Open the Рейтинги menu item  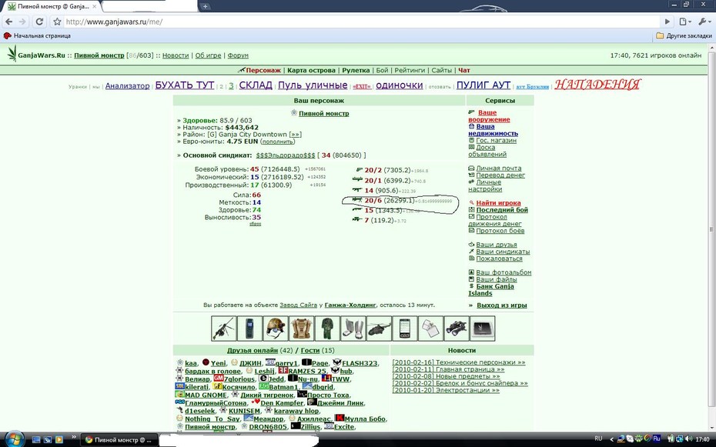[x=409, y=70]
